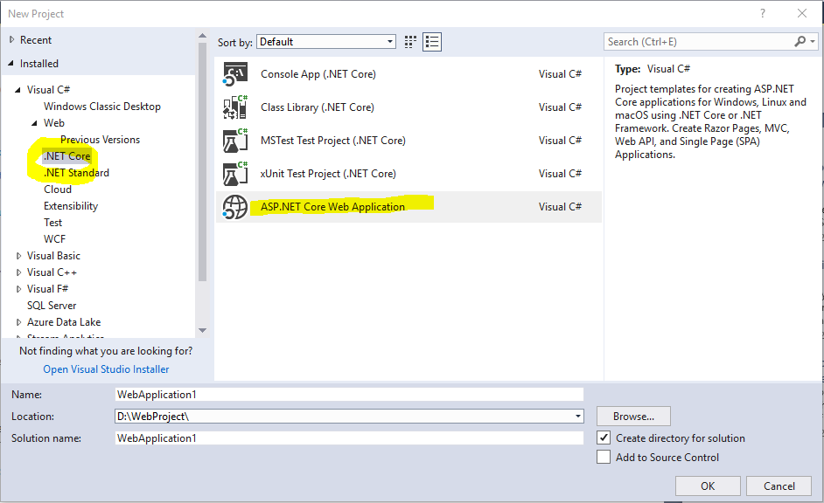This screenshot has width=824, height=503.
Task: Select the ASP.NET Core Web Application globe icon
Action: tap(235, 207)
